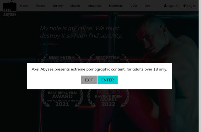
Task: Go to the Gallery page
Action: coord(58,6)
